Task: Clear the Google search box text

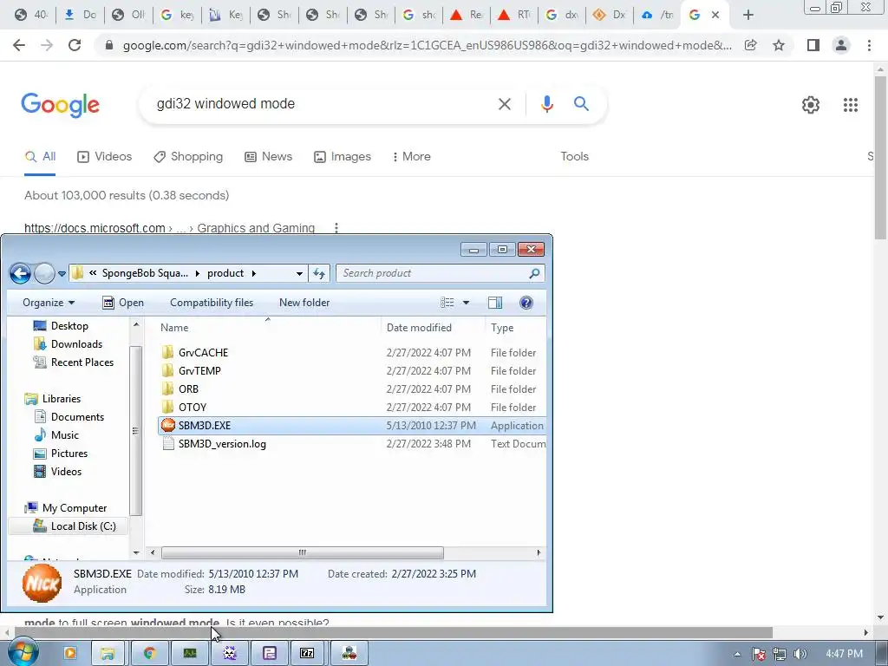Action: coord(505,104)
